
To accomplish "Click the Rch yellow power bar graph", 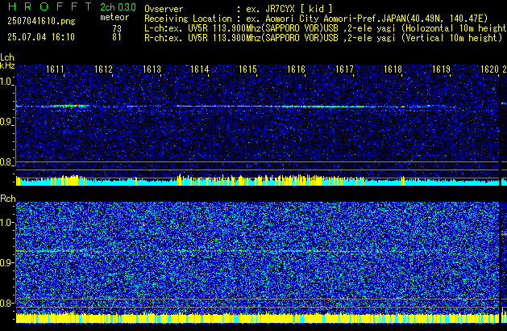I will pyautogui.click(x=257, y=318).
